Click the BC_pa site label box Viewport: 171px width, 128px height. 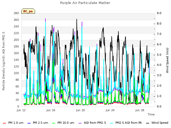pyautogui.click(x=28, y=11)
